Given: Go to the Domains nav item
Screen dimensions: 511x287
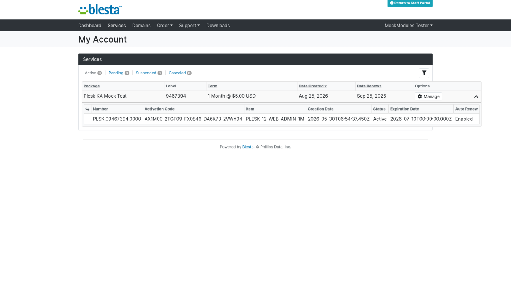Looking at the screenshot, I should [x=141, y=26].
